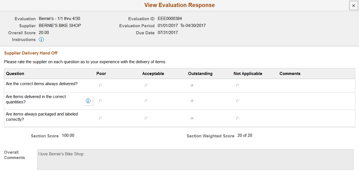Select Poor for correct items delivered question
This screenshot has width=359, height=186.
(100, 85)
